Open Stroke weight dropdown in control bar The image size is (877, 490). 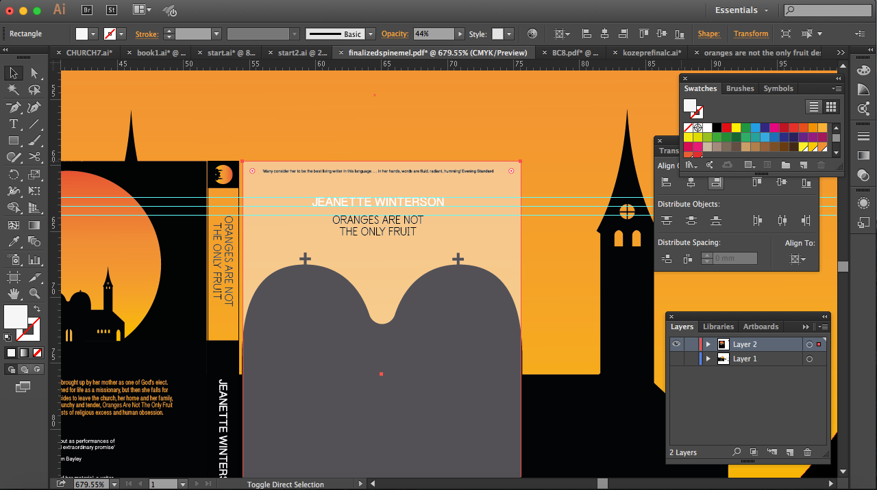(x=217, y=34)
